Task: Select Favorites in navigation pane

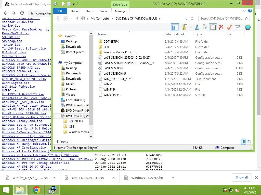Action: click(x=69, y=36)
